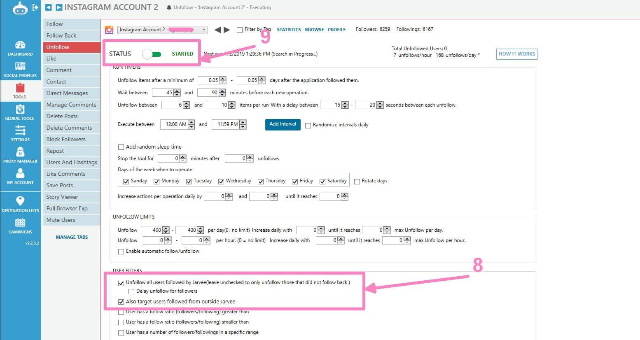Viewport: 640px width, 340px height.
Task: Click stepper on first unfollow-after days field
Action: (x=223, y=80)
